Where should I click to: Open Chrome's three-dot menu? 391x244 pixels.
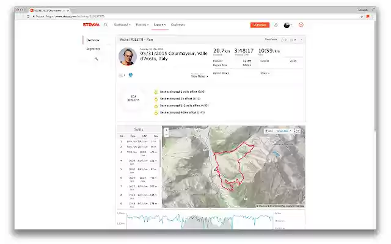(x=373, y=16)
